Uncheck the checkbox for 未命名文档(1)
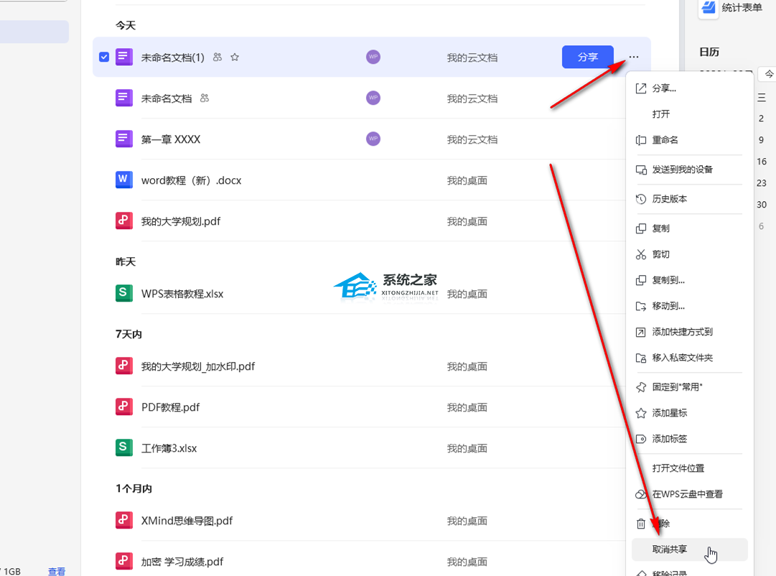This screenshot has width=776, height=576. tap(104, 57)
